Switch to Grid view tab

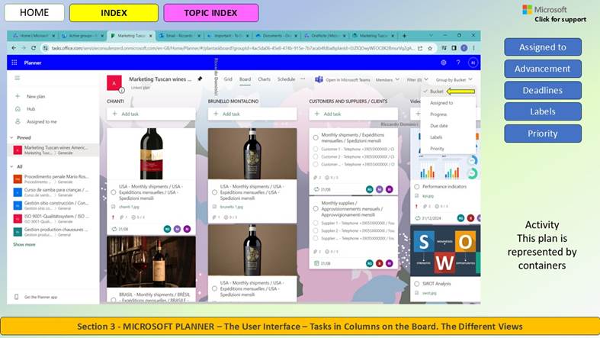(x=228, y=79)
